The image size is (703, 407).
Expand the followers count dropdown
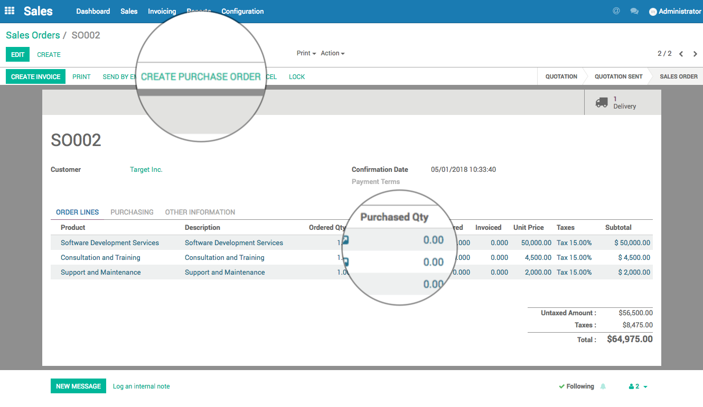(638, 386)
